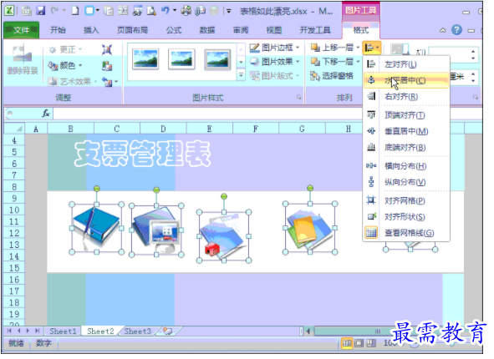Switch to the Formulas (公式) tab
Image resolution: width=494 pixels, height=359 pixels.
click(x=174, y=30)
